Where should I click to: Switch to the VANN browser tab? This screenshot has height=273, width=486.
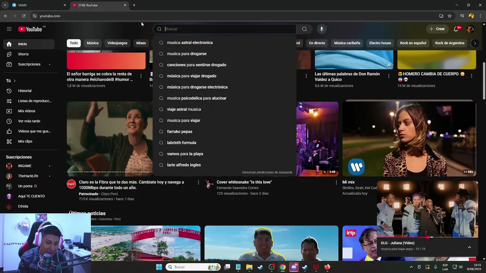click(39, 5)
